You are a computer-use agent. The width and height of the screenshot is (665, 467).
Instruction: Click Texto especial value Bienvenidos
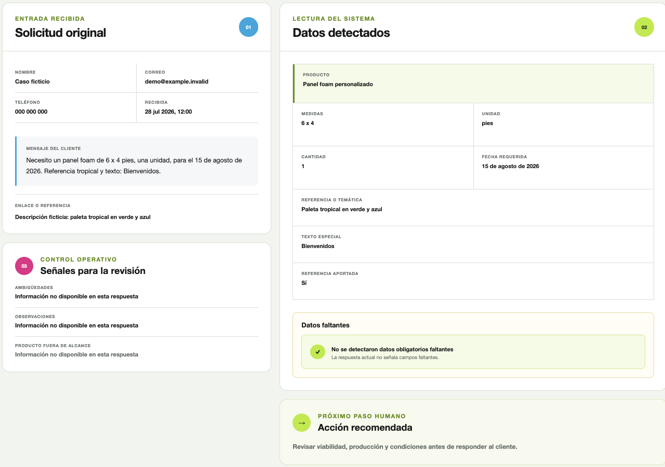[318, 246]
